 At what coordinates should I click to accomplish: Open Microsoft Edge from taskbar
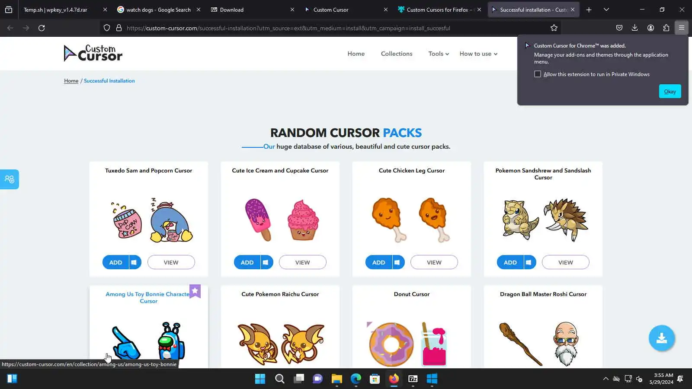356,379
